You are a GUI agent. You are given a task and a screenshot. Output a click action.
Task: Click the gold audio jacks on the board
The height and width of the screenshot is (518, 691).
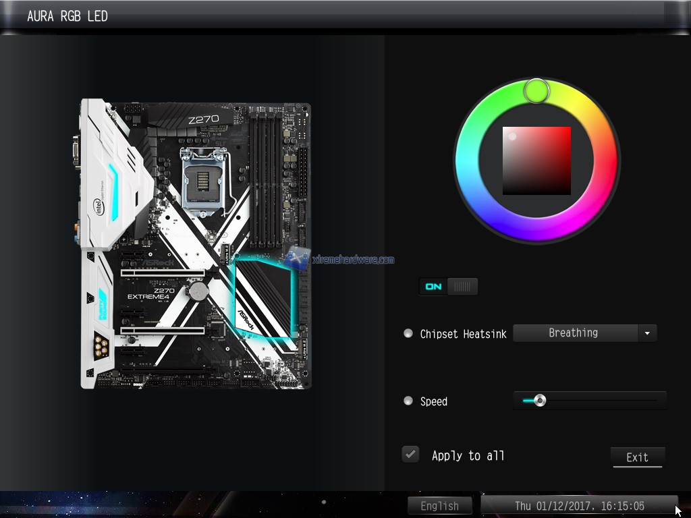(102, 348)
